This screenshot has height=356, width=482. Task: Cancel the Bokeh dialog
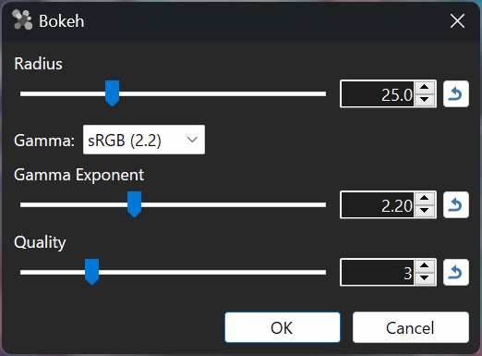pyautogui.click(x=411, y=327)
